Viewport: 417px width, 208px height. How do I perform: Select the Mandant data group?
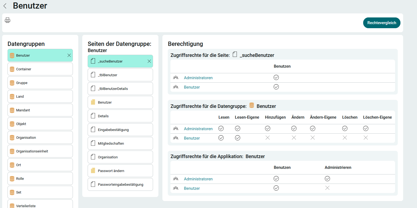40,110
